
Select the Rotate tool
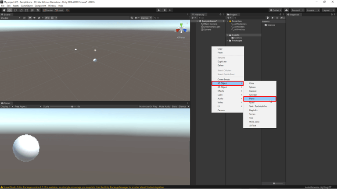point(15,10)
